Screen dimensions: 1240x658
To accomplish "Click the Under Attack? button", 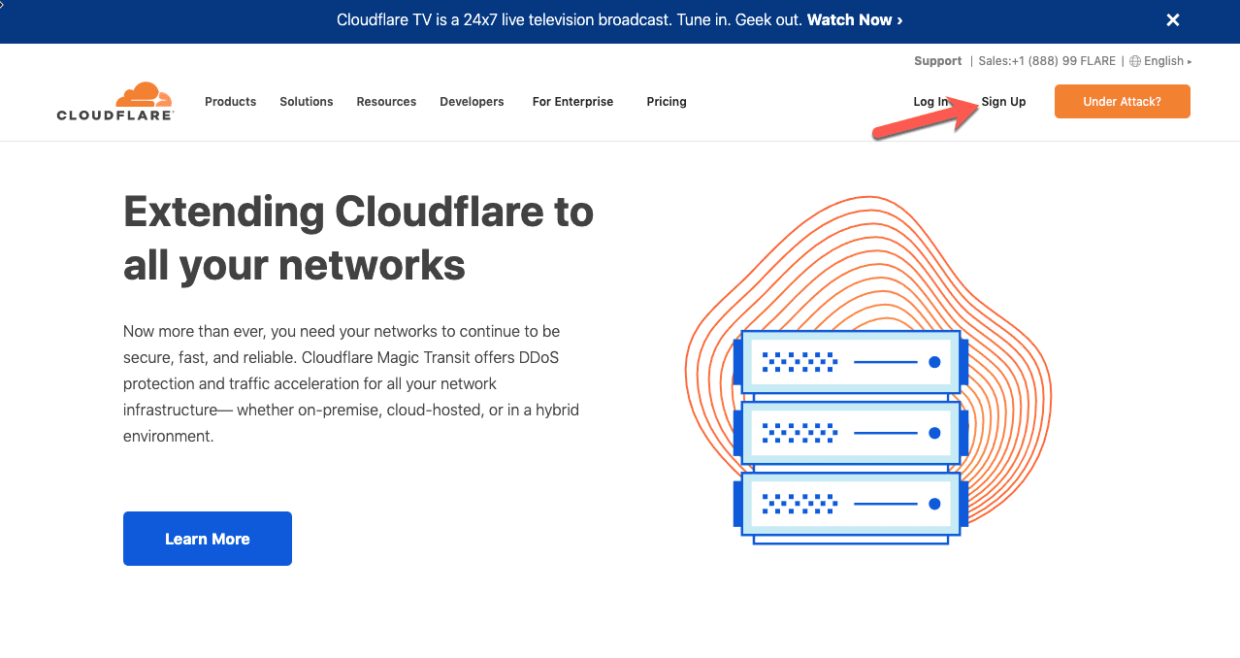I will [x=1122, y=102].
